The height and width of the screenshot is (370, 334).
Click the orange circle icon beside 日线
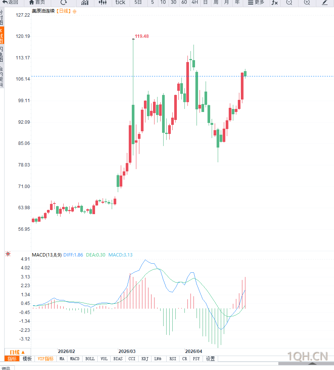[75, 11]
